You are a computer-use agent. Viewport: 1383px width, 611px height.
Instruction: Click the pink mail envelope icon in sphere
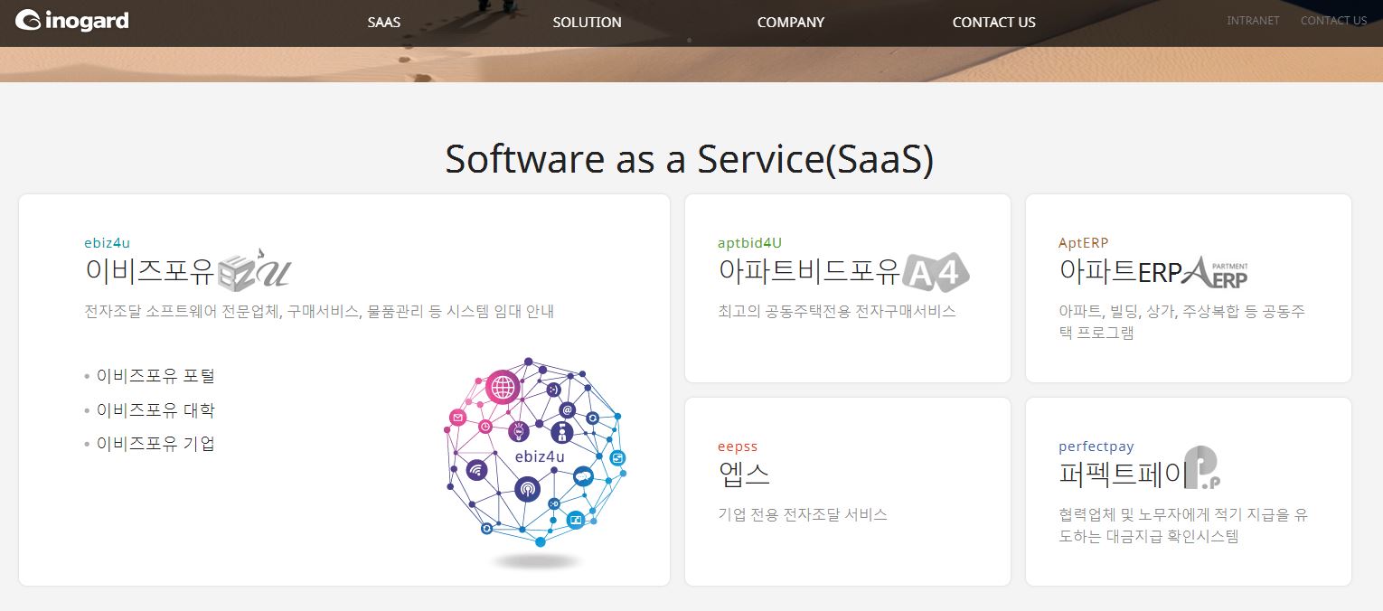(458, 418)
